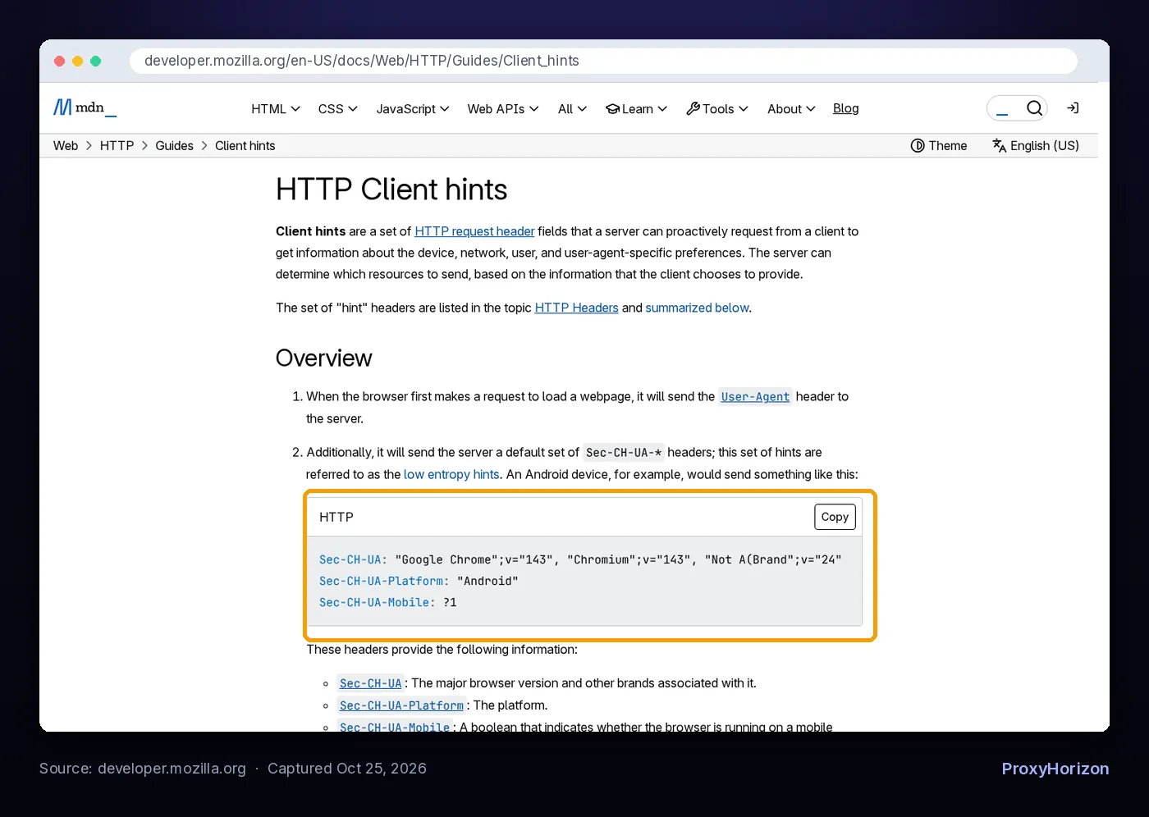This screenshot has height=817, width=1149.
Task: Click the Overview section heading
Action: click(x=324, y=358)
